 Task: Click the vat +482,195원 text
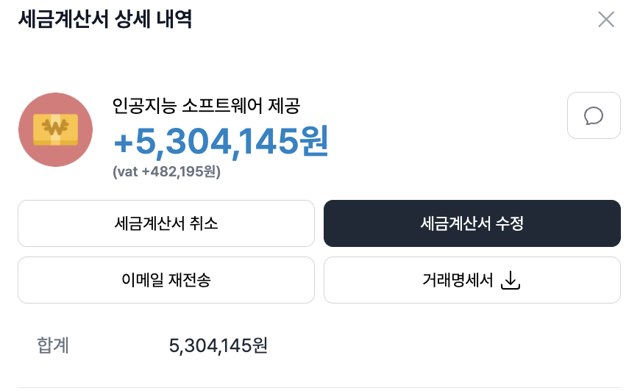click(167, 172)
